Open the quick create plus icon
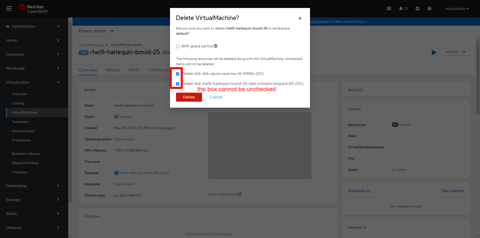Screen dimensions: 480x238 [417, 8]
